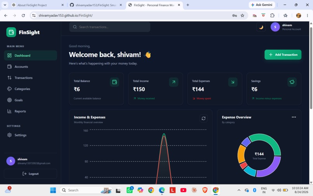The image size is (313, 196).
Task: Open Settings in the sidebar
Action: point(30,135)
